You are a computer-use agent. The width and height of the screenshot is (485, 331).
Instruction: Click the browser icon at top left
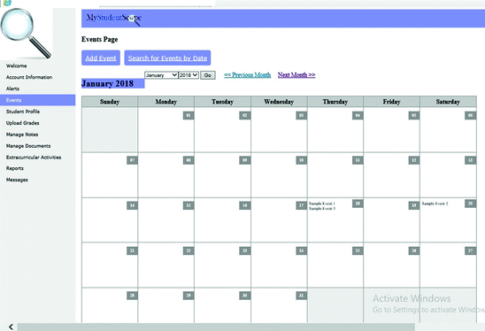[x=7, y=3]
